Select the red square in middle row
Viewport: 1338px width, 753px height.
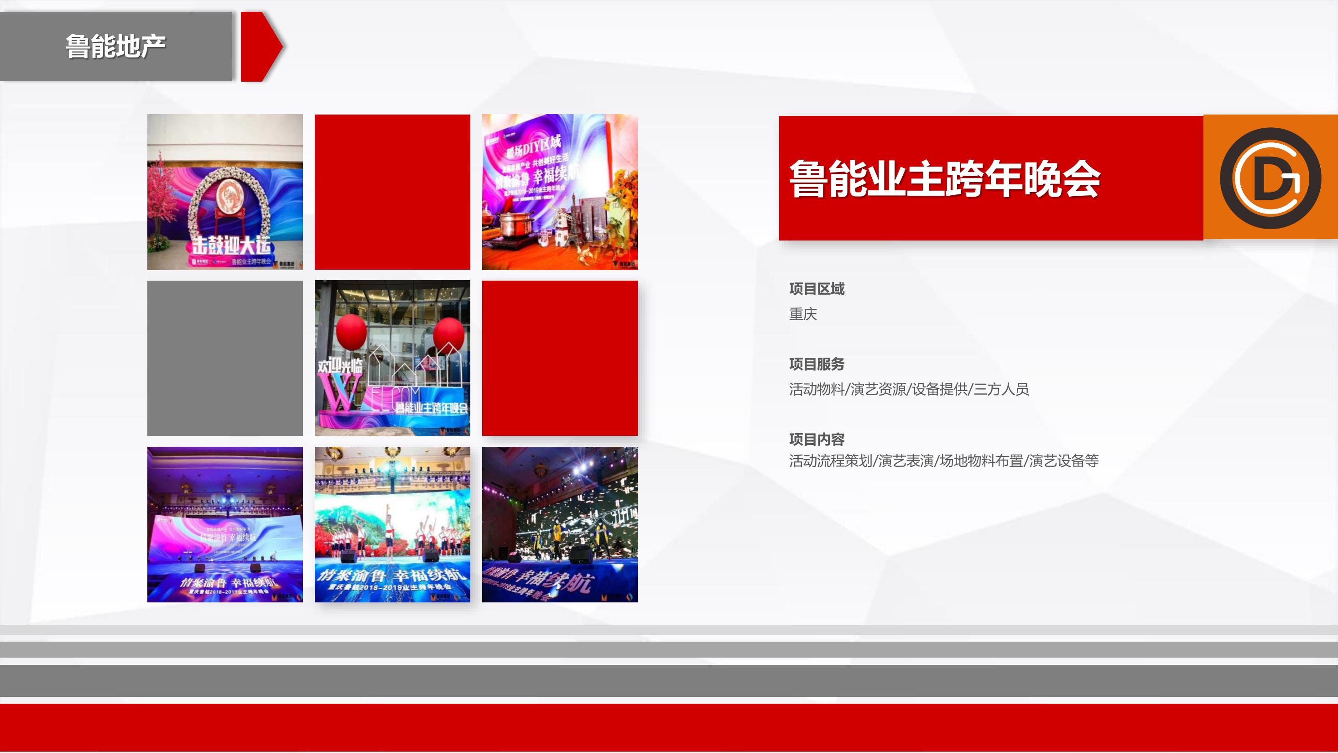[560, 358]
